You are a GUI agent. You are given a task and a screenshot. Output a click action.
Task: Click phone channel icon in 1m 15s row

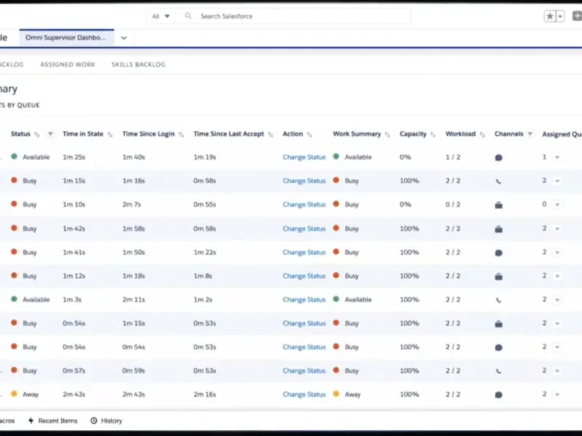[498, 181]
